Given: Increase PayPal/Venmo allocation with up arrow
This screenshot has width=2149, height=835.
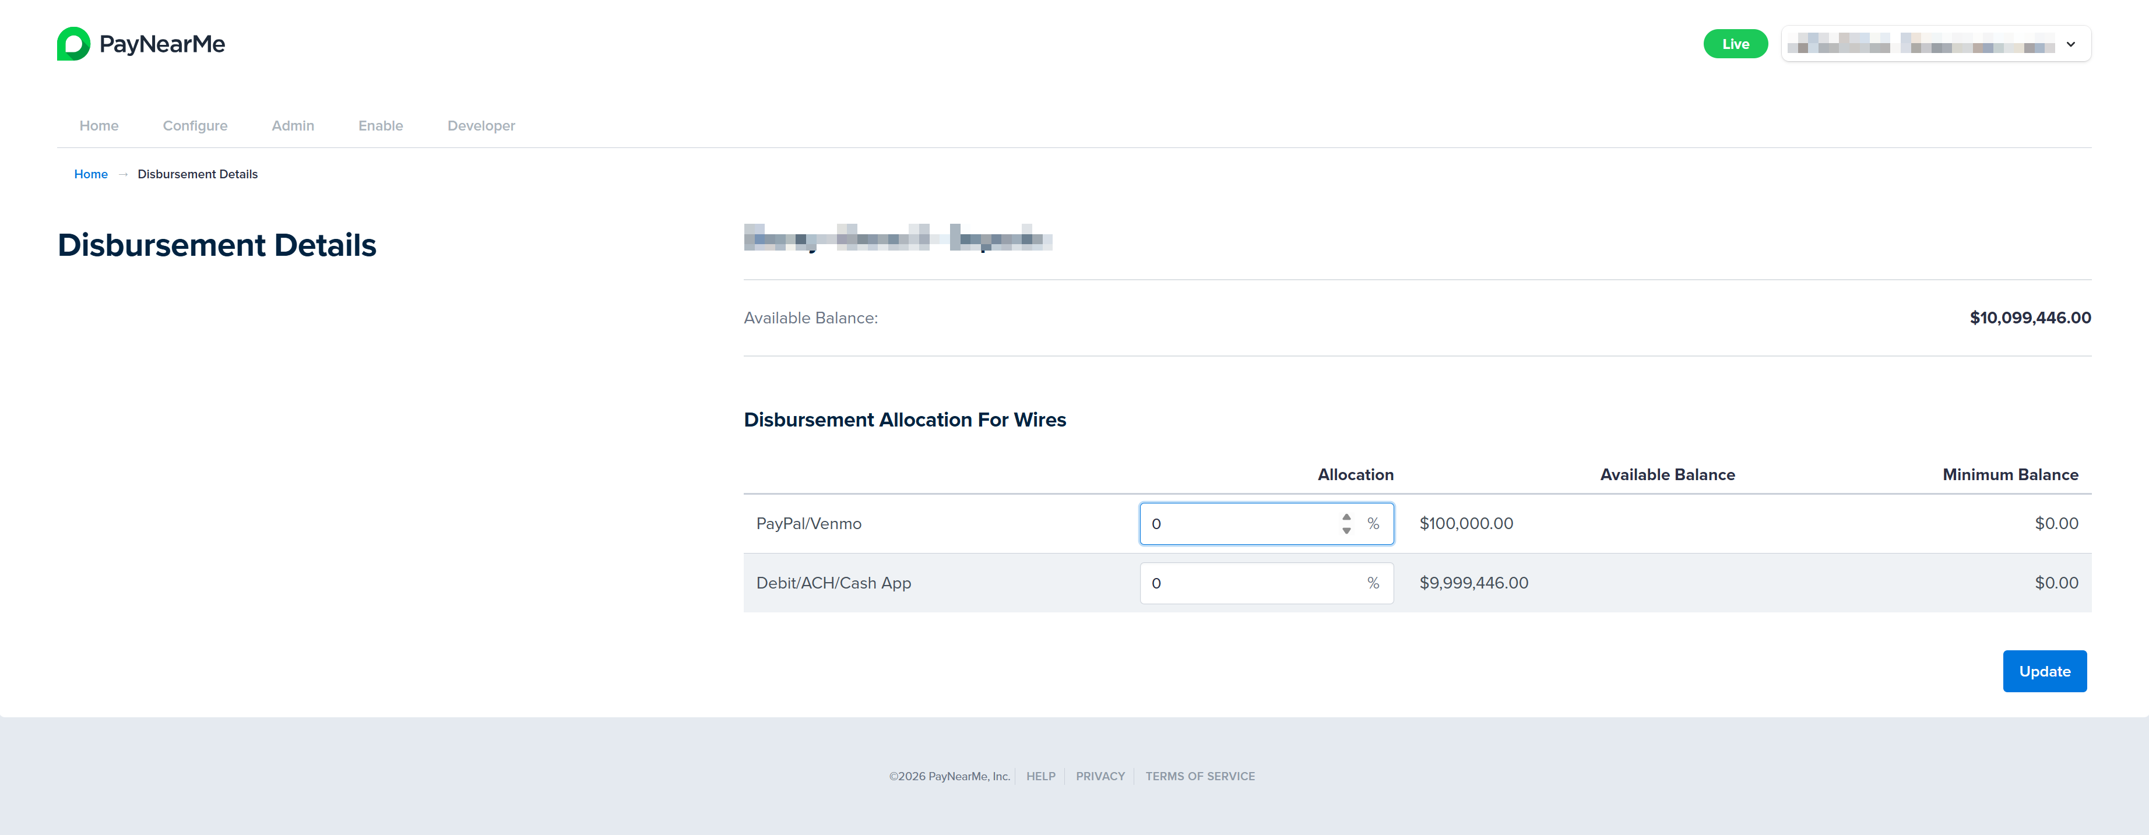Looking at the screenshot, I should point(1346,517).
